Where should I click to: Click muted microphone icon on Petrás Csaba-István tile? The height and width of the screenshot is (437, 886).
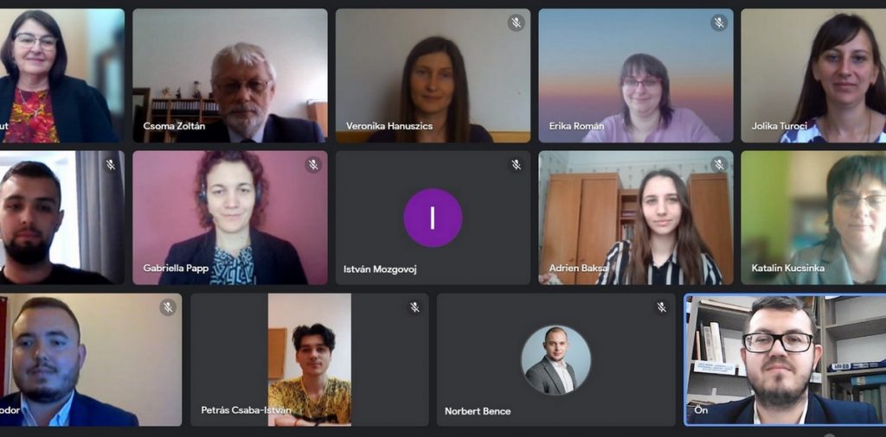coord(414,307)
